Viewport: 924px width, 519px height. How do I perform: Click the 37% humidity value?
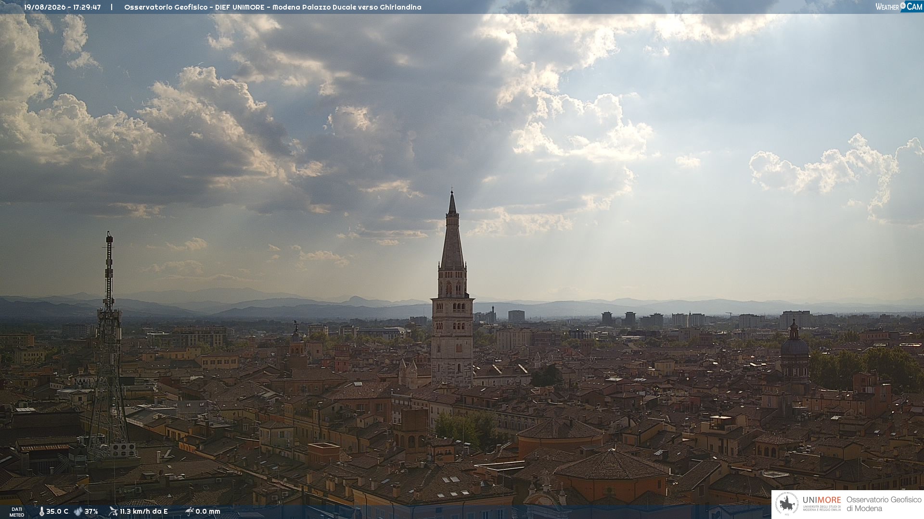coord(91,512)
